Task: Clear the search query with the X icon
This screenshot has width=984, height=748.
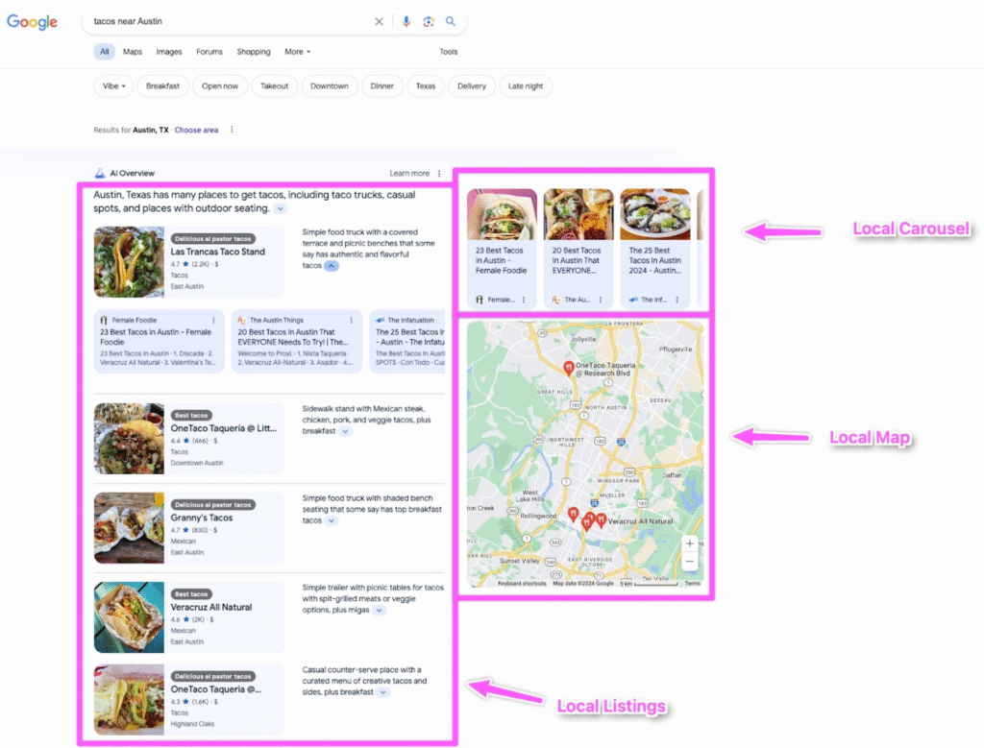Action: tap(379, 21)
